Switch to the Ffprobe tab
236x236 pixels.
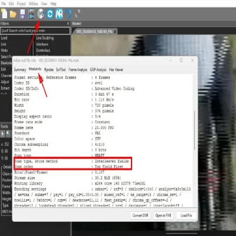[x=49, y=70]
